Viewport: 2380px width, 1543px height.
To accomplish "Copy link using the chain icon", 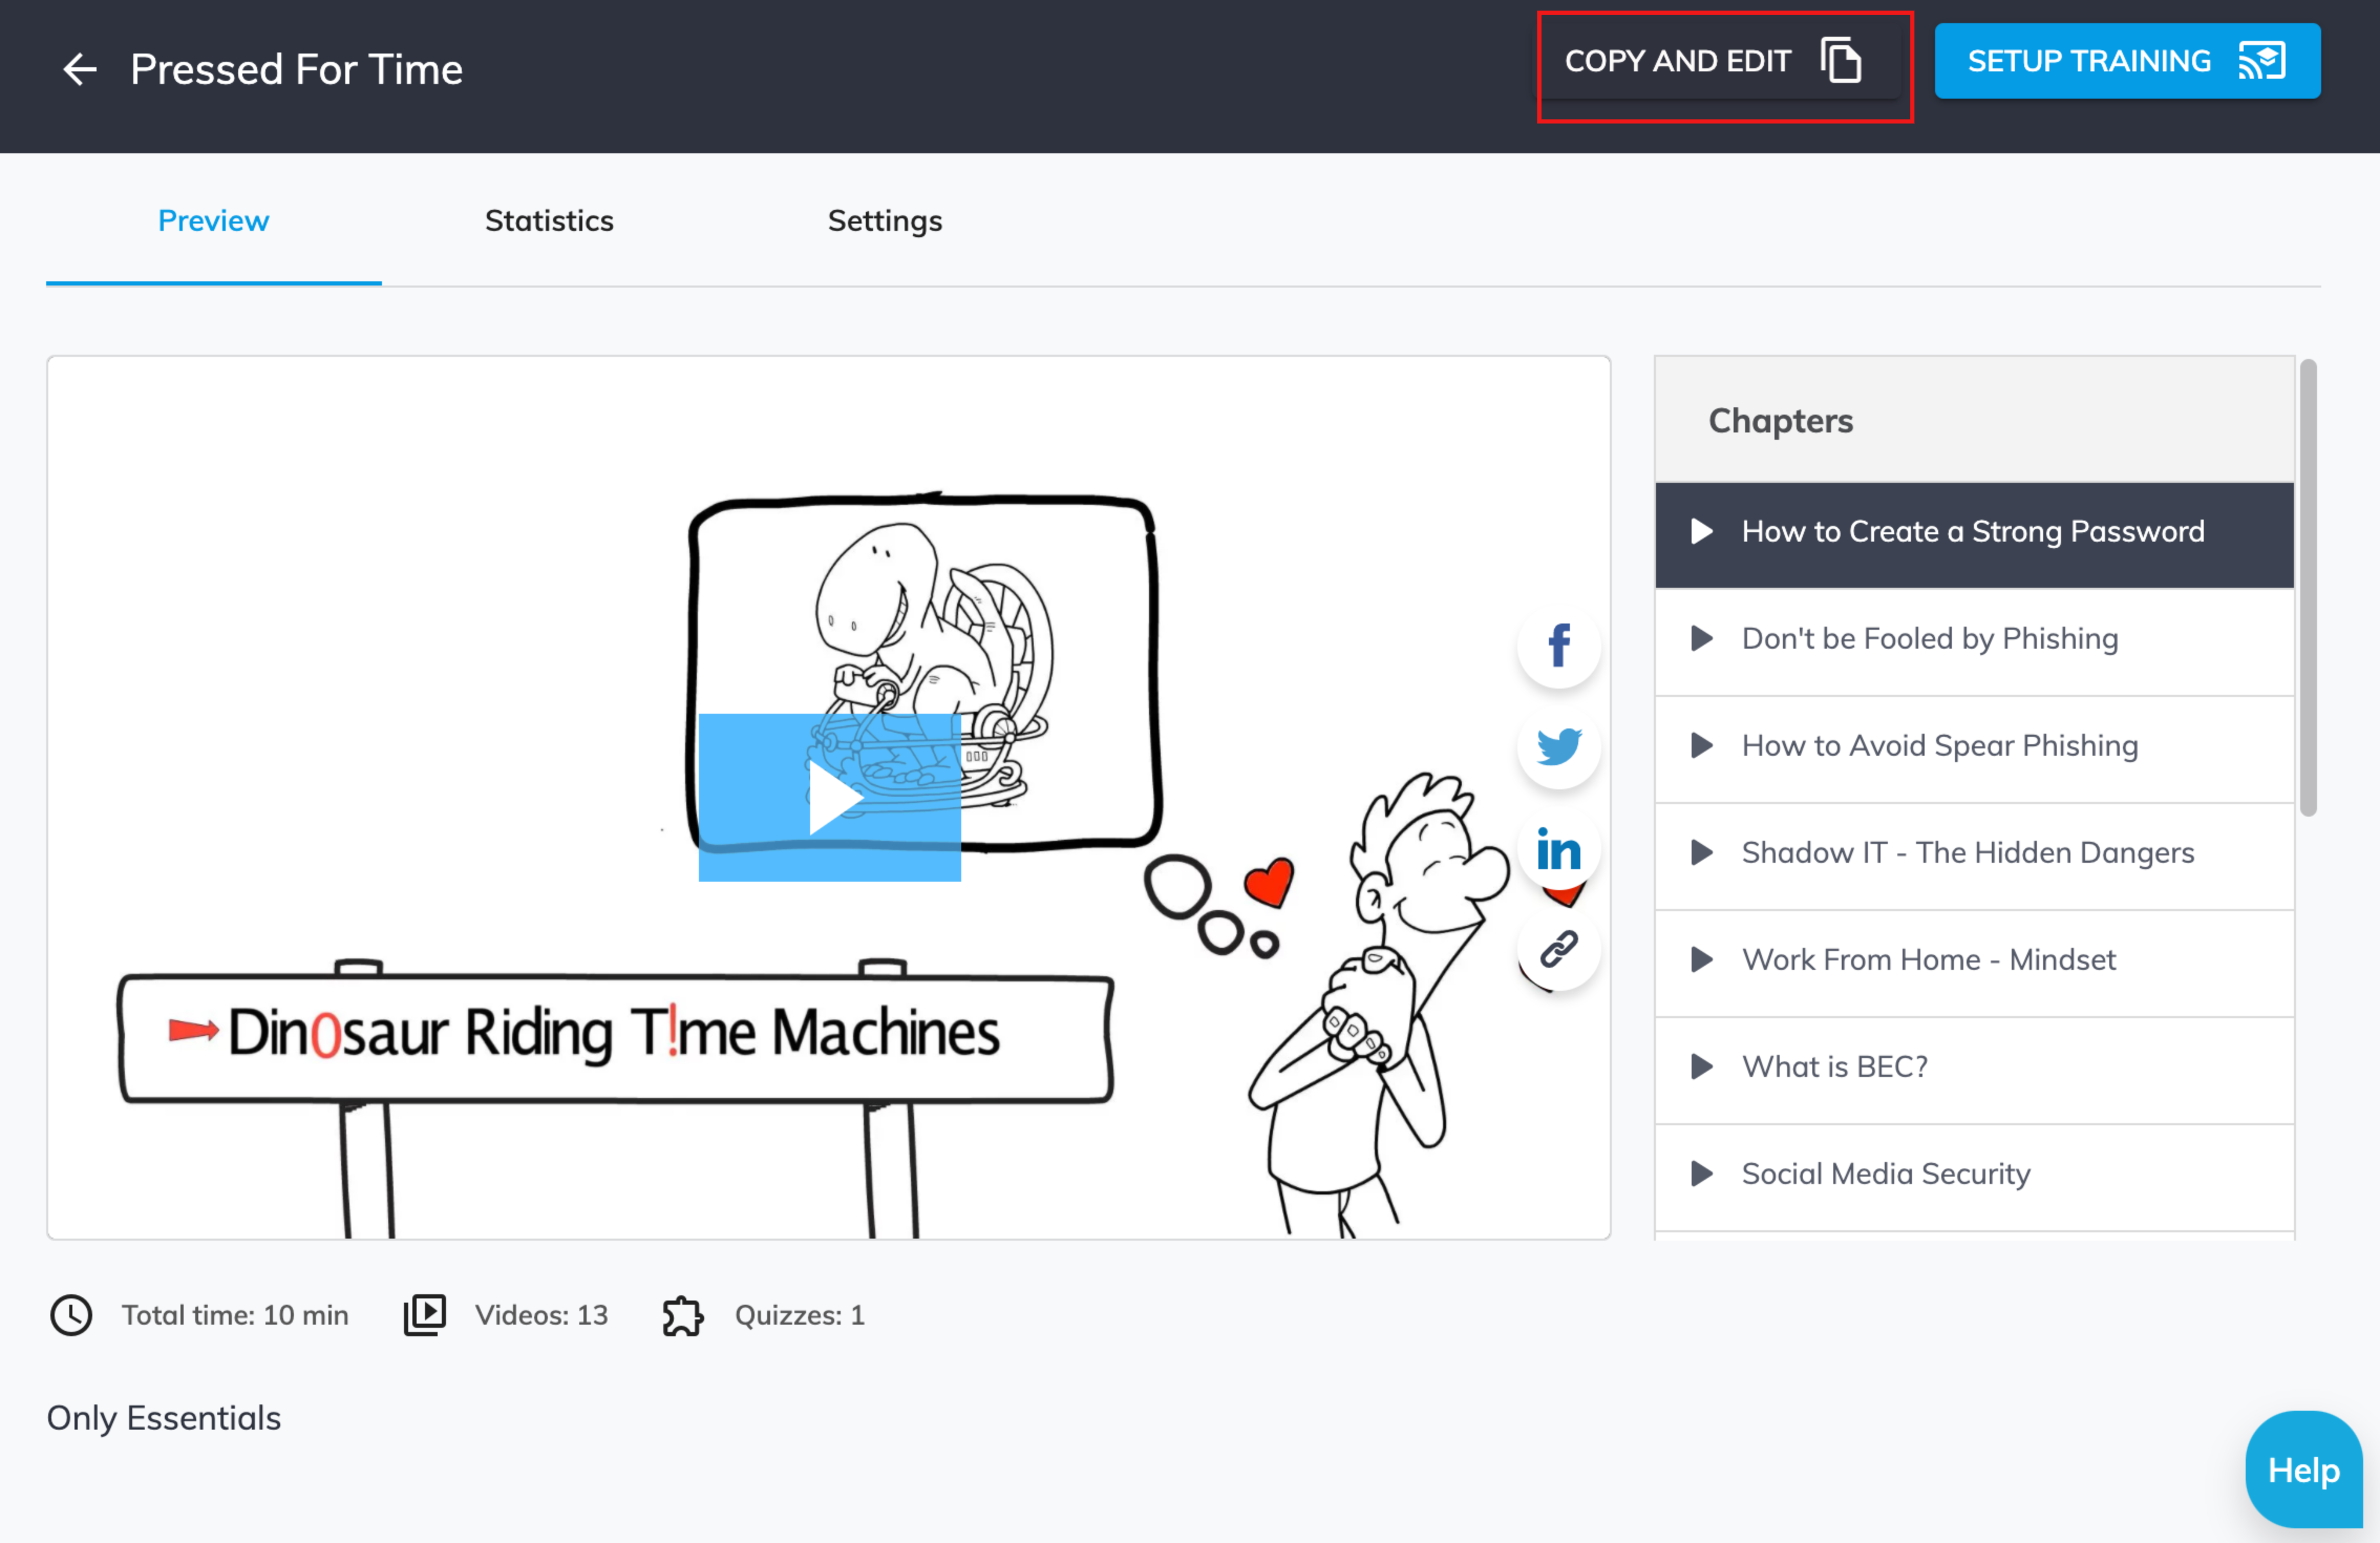I will [x=1559, y=949].
